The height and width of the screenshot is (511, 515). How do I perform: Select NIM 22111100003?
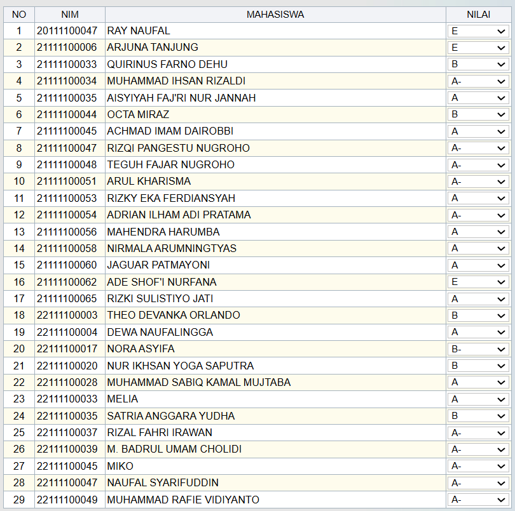pyautogui.click(x=67, y=315)
